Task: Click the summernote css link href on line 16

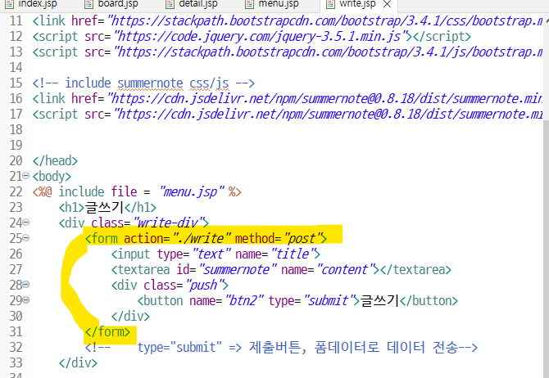Action: [x=325, y=99]
